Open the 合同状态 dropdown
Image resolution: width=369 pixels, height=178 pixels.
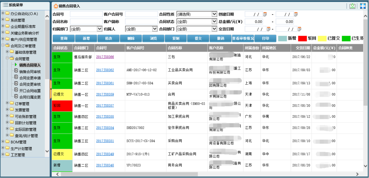coord(214,22)
